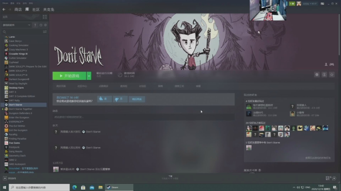Open downloads status at bottom center
Viewport: 341px width, 191px height.
(x=170, y=178)
